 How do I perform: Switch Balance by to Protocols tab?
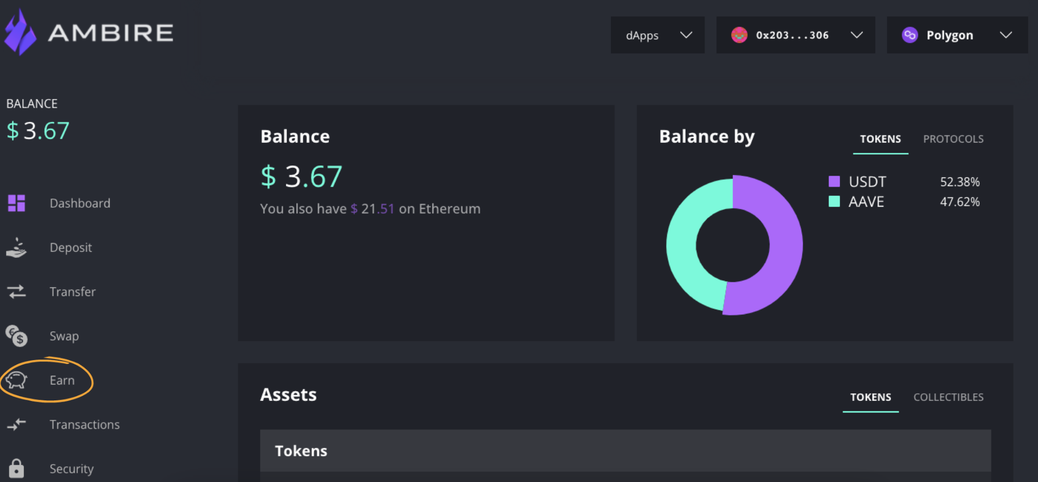953,139
